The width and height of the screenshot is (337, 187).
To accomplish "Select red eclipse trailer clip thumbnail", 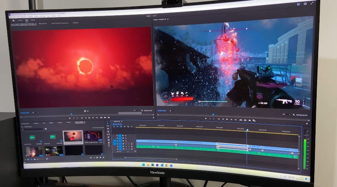I will (x=73, y=137).
